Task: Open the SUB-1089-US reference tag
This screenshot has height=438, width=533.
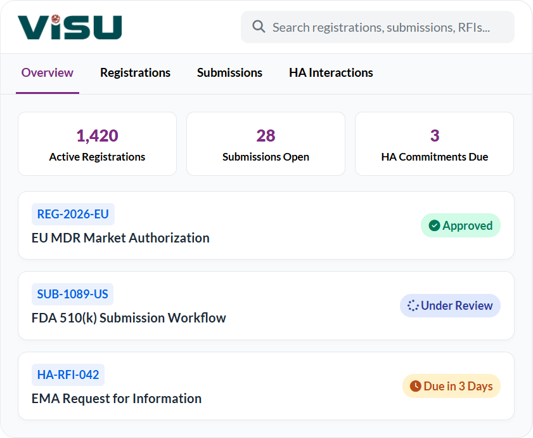Action: (72, 295)
